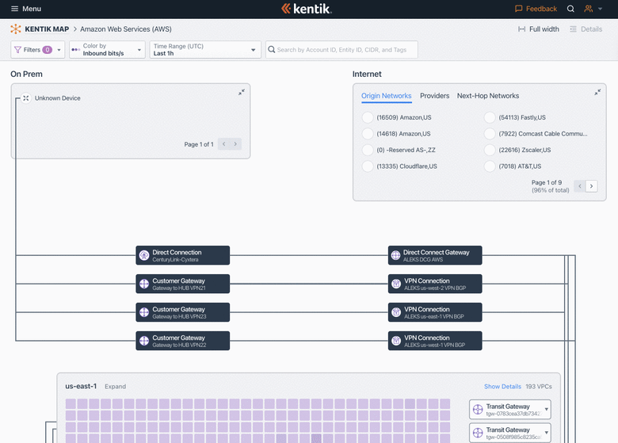Image resolution: width=618 pixels, height=443 pixels.
Task: Select first VPC square in us-east-1
Action: coord(71,403)
